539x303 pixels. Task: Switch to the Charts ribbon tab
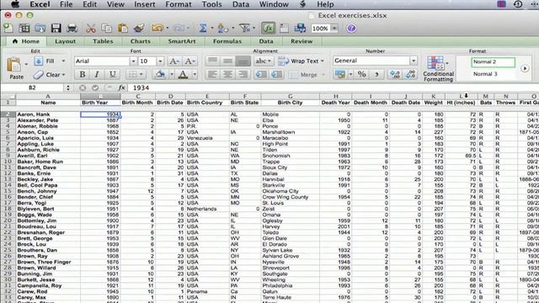[x=141, y=41]
